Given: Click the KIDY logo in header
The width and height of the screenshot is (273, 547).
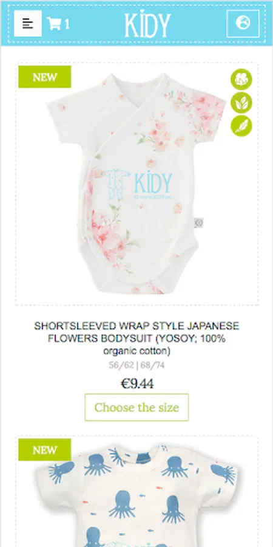Looking at the screenshot, I should (x=148, y=24).
